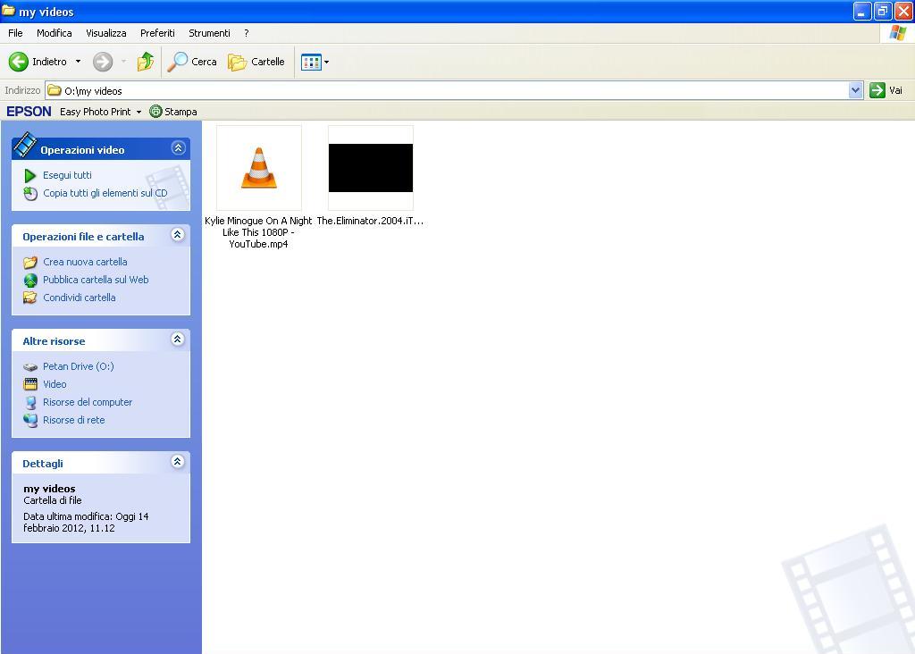
Task: Click the Crea nuova cartella folder icon
Action: tap(30, 262)
